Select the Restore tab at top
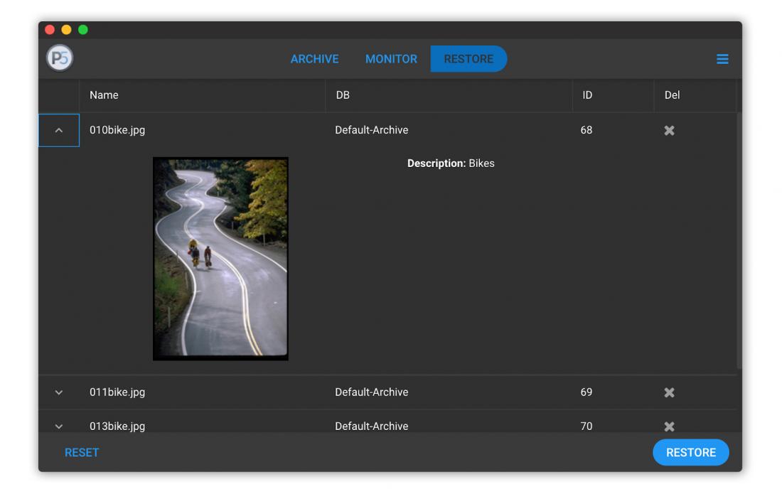 coord(468,59)
